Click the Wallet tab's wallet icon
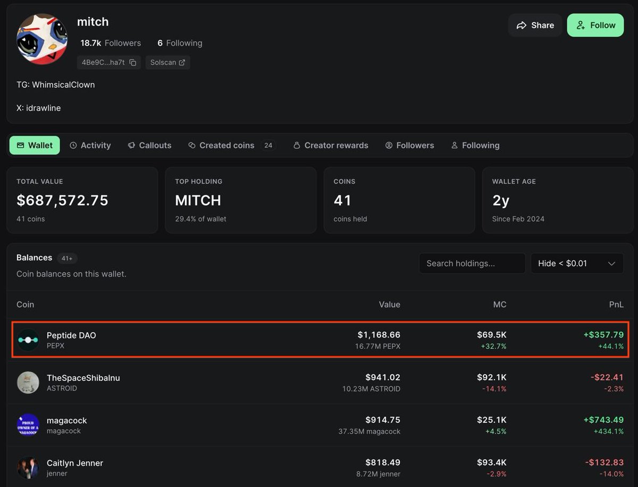Image resolution: width=638 pixels, height=487 pixels. (x=20, y=145)
